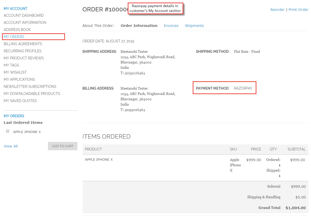Open the Address Book link

pyautogui.click(x=17, y=30)
